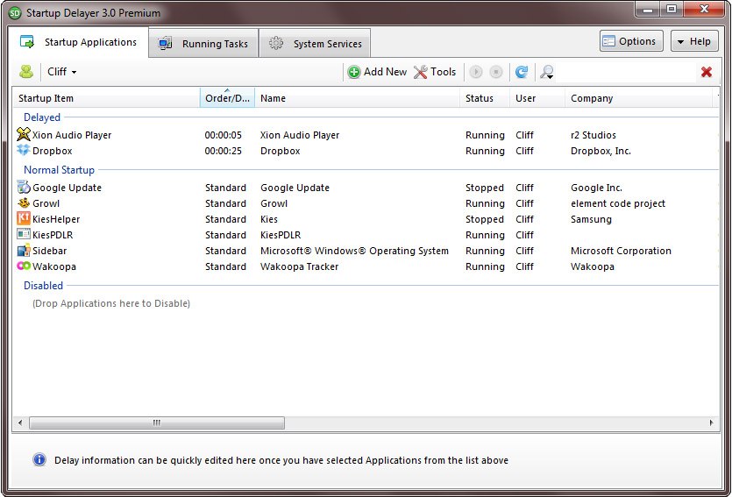Click the scrollbar right arrow
The image size is (732, 497).
point(711,422)
